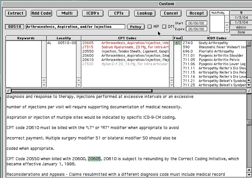The width and height of the screenshot is (252, 178).
Task: Open the CPTs button
Action: [119, 13]
